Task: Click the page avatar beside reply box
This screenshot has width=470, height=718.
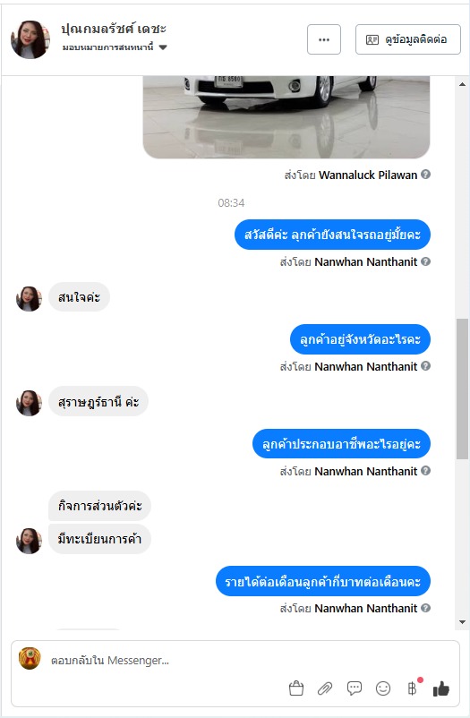Action: pyautogui.click(x=30, y=659)
